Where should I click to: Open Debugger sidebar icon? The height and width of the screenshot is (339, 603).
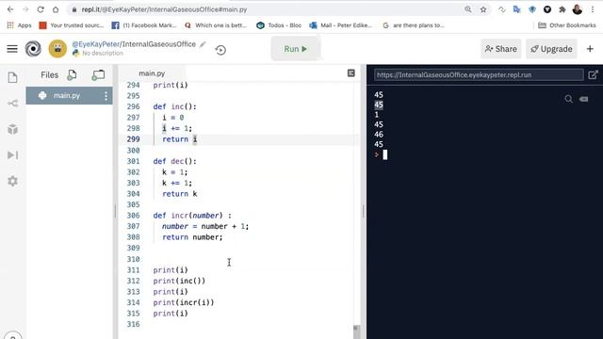pos(12,154)
